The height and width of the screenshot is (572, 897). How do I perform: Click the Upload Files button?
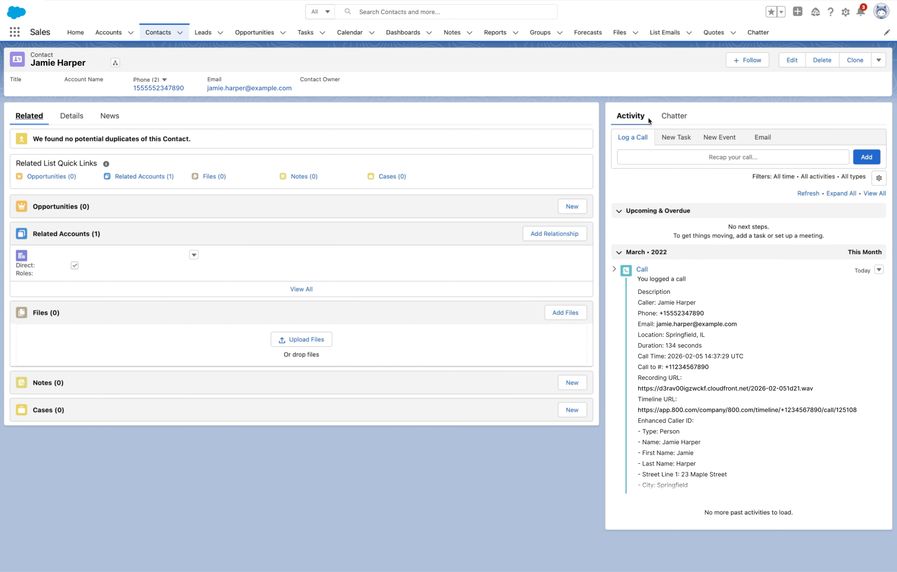(301, 339)
